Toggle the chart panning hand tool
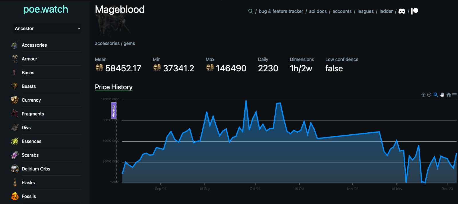 [x=442, y=95]
